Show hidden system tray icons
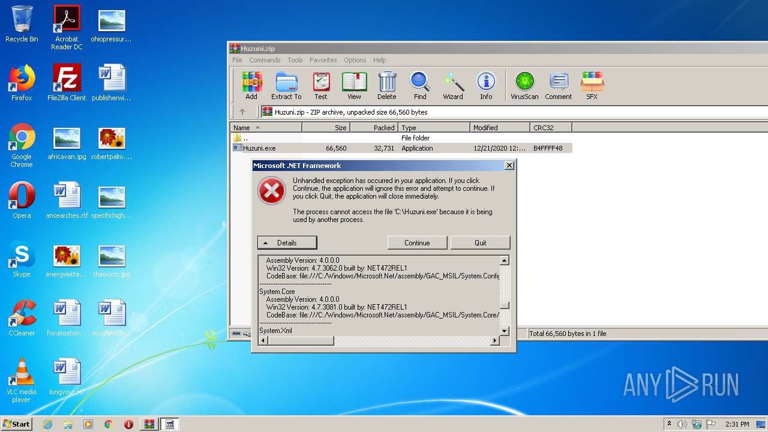This screenshot has height=432, width=768. 669,424
